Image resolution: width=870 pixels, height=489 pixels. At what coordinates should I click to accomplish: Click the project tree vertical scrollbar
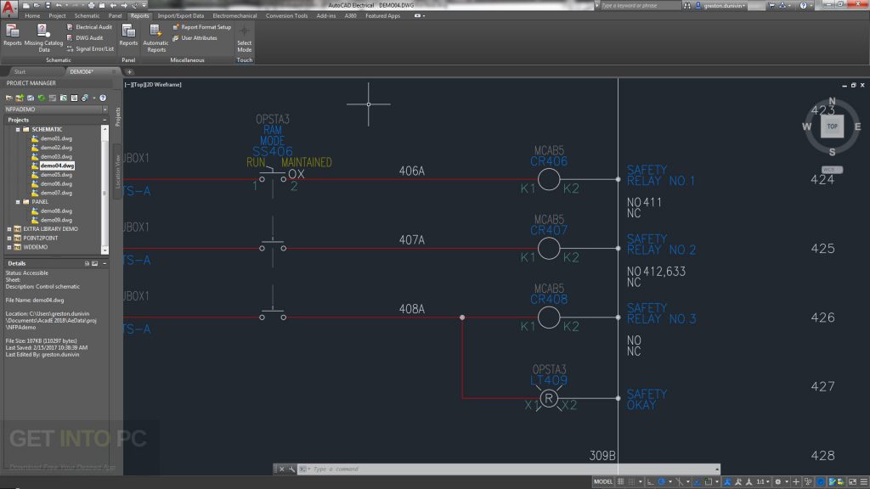(x=105, y=189)
